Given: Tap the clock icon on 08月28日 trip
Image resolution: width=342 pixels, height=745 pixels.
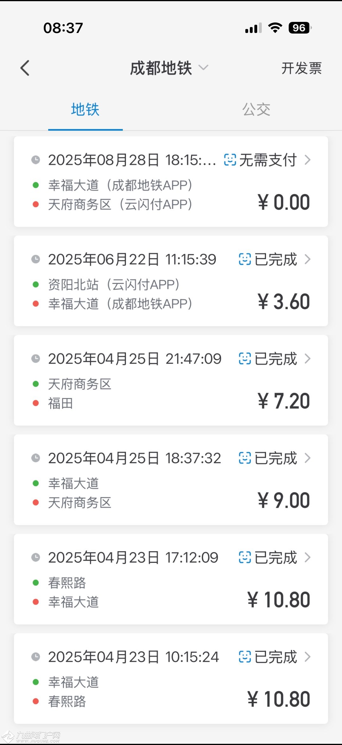Looking at the screenshot, I should (36, 160).
